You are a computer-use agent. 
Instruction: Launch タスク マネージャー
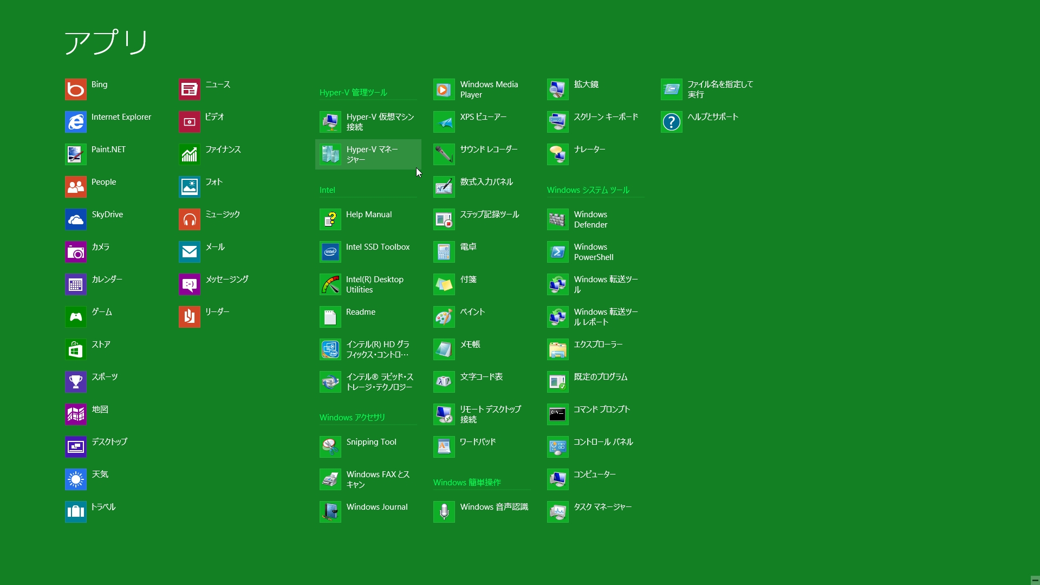pyautogui.click(x=558, y=512)
